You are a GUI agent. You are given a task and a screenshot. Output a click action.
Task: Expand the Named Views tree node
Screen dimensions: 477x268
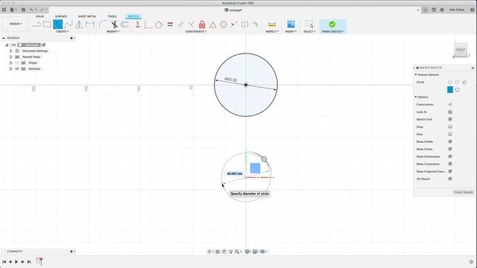(11, 57)
